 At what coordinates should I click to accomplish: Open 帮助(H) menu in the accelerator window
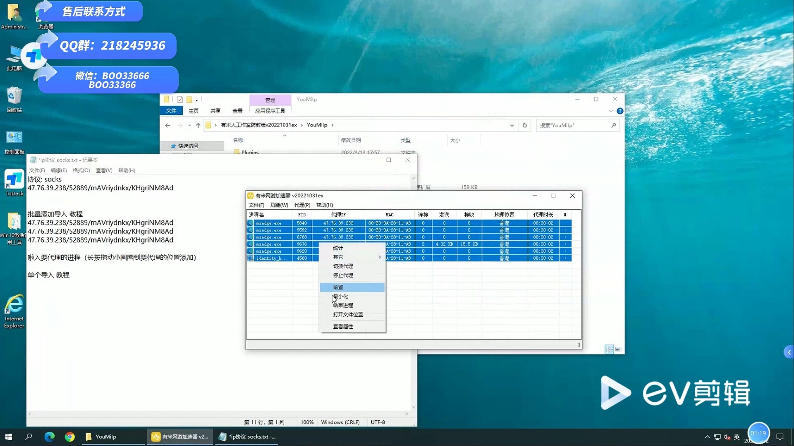pos(325,205)
